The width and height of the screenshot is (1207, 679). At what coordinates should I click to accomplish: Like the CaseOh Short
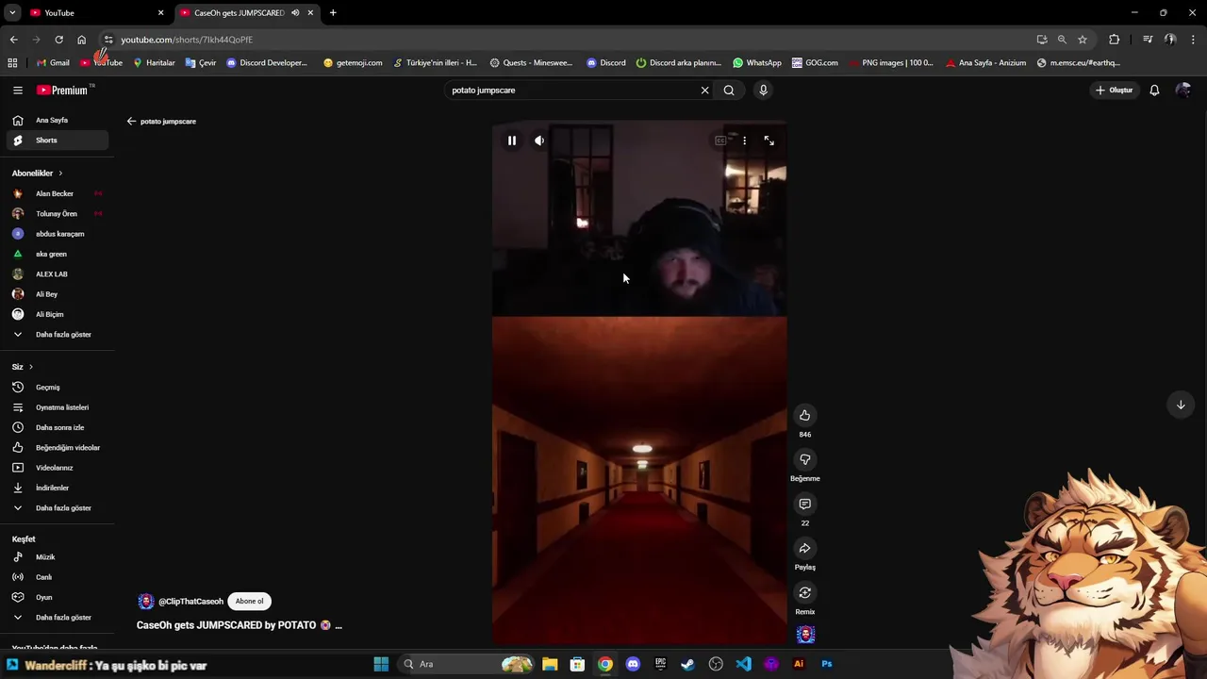(804, 415)
